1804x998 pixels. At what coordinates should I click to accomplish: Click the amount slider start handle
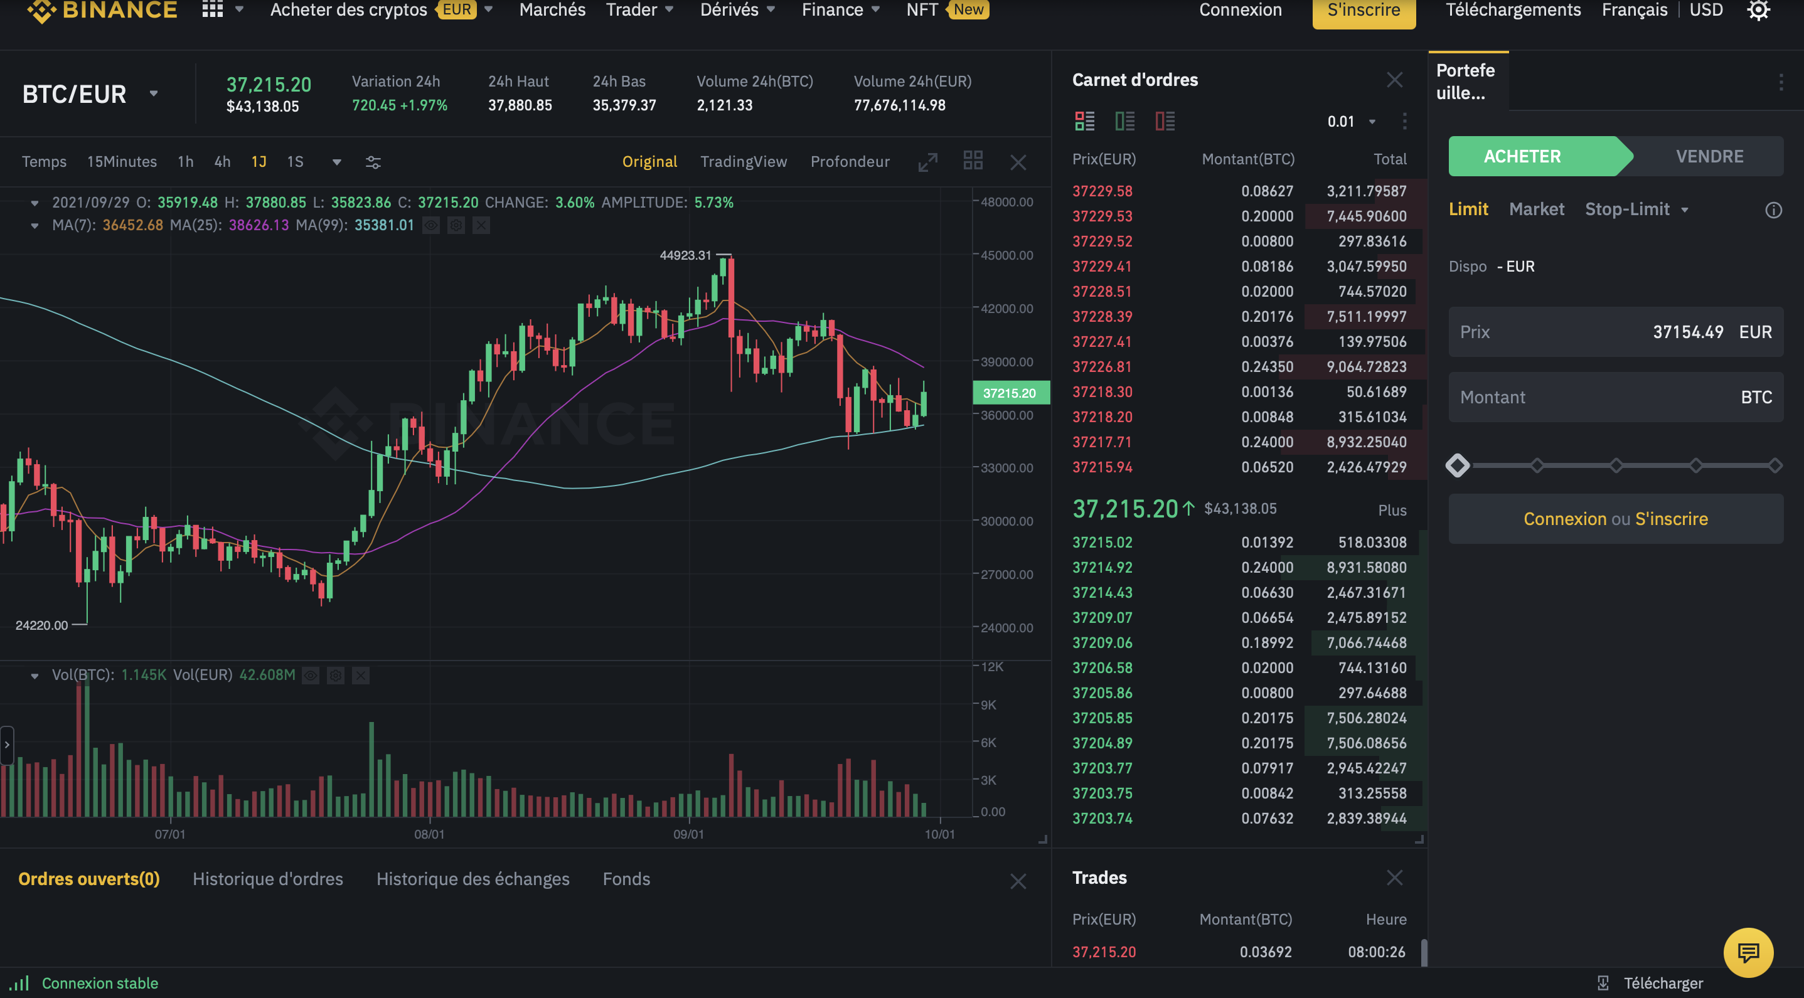pos(1458,465)
